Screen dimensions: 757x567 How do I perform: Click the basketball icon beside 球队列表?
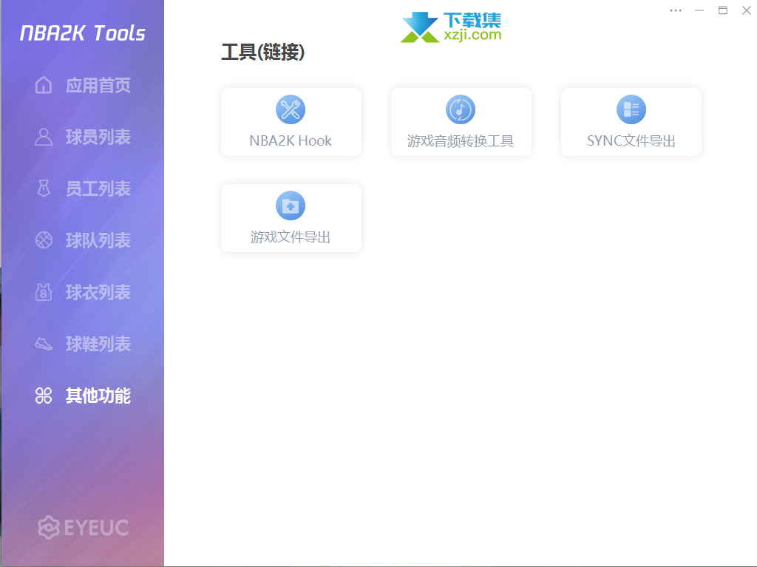click(44, 240)
